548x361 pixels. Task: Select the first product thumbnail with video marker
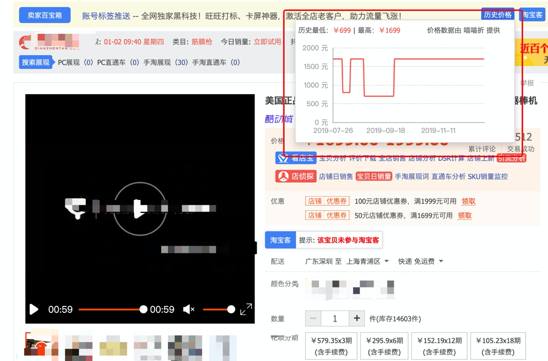point(41,346)
